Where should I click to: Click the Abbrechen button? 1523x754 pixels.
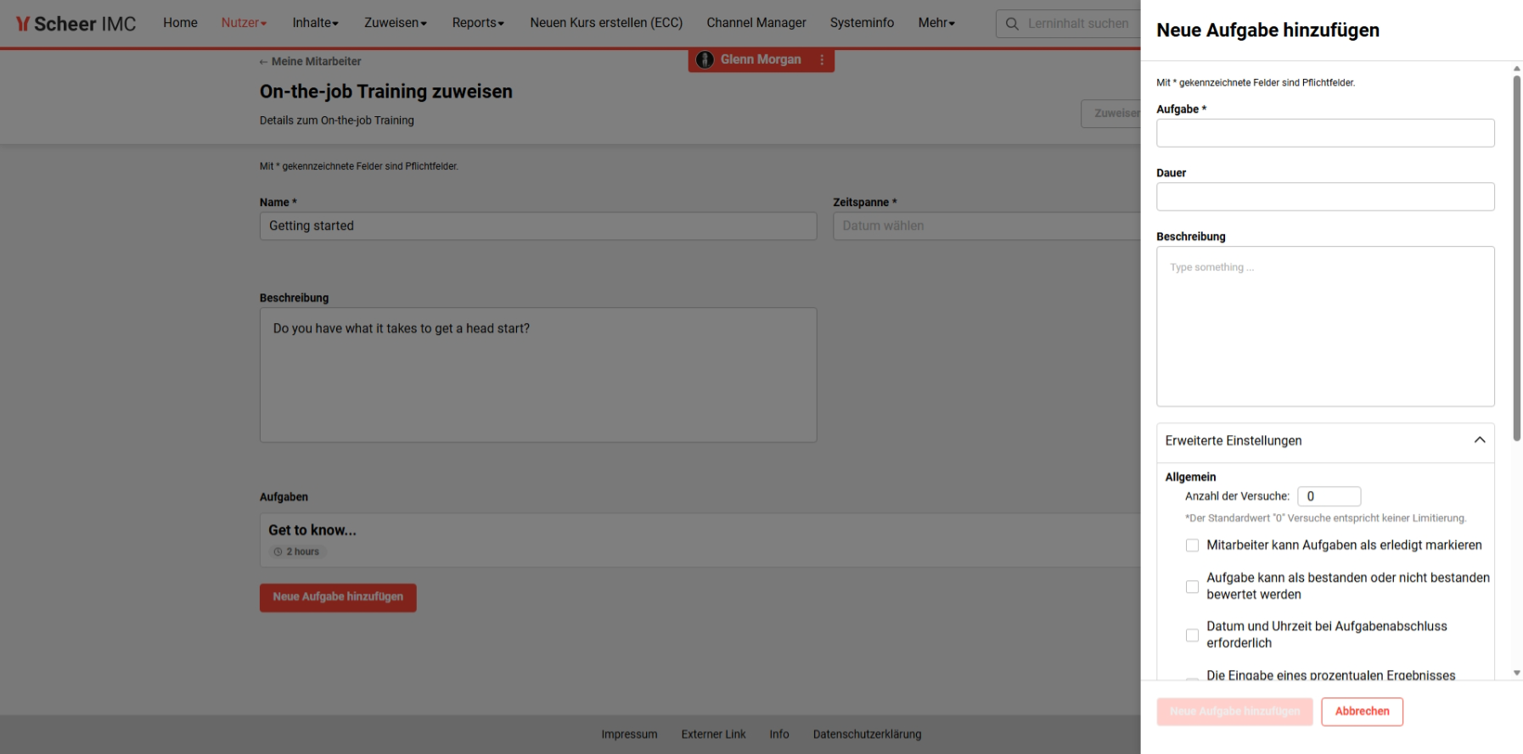coord(1362,712)
